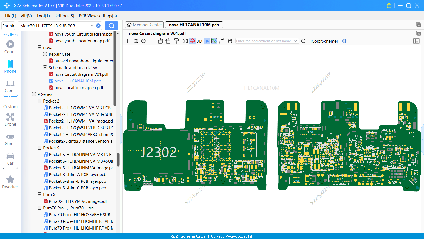Viewport: 424px width, 239px height.
Task: Select the Phone category icon
Action: point(10,66)
